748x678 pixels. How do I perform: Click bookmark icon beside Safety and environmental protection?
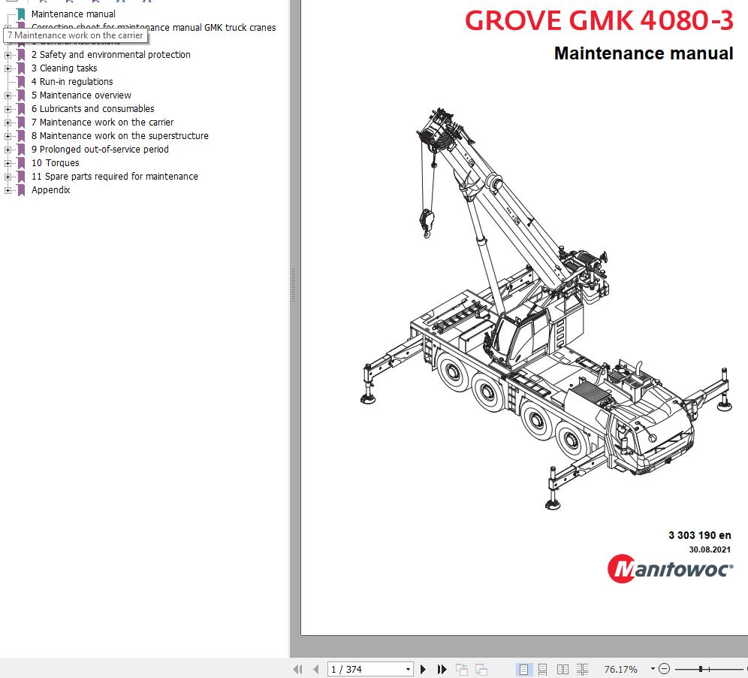(21, 55)
